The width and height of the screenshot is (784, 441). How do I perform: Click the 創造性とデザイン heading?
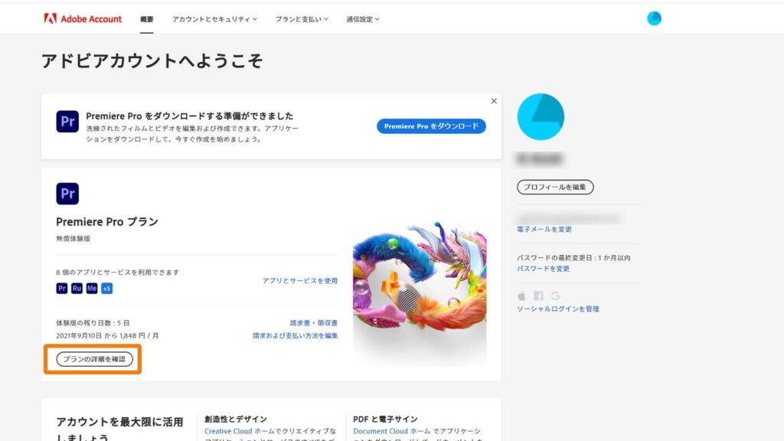click(236, 419)
